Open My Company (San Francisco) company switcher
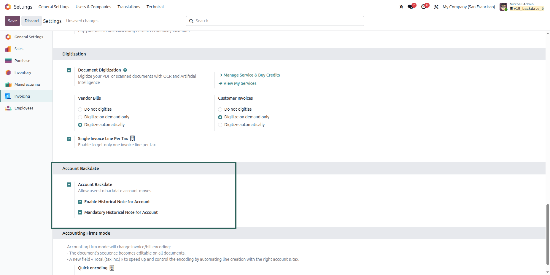The image size is (550, 275). coord(469,7)
